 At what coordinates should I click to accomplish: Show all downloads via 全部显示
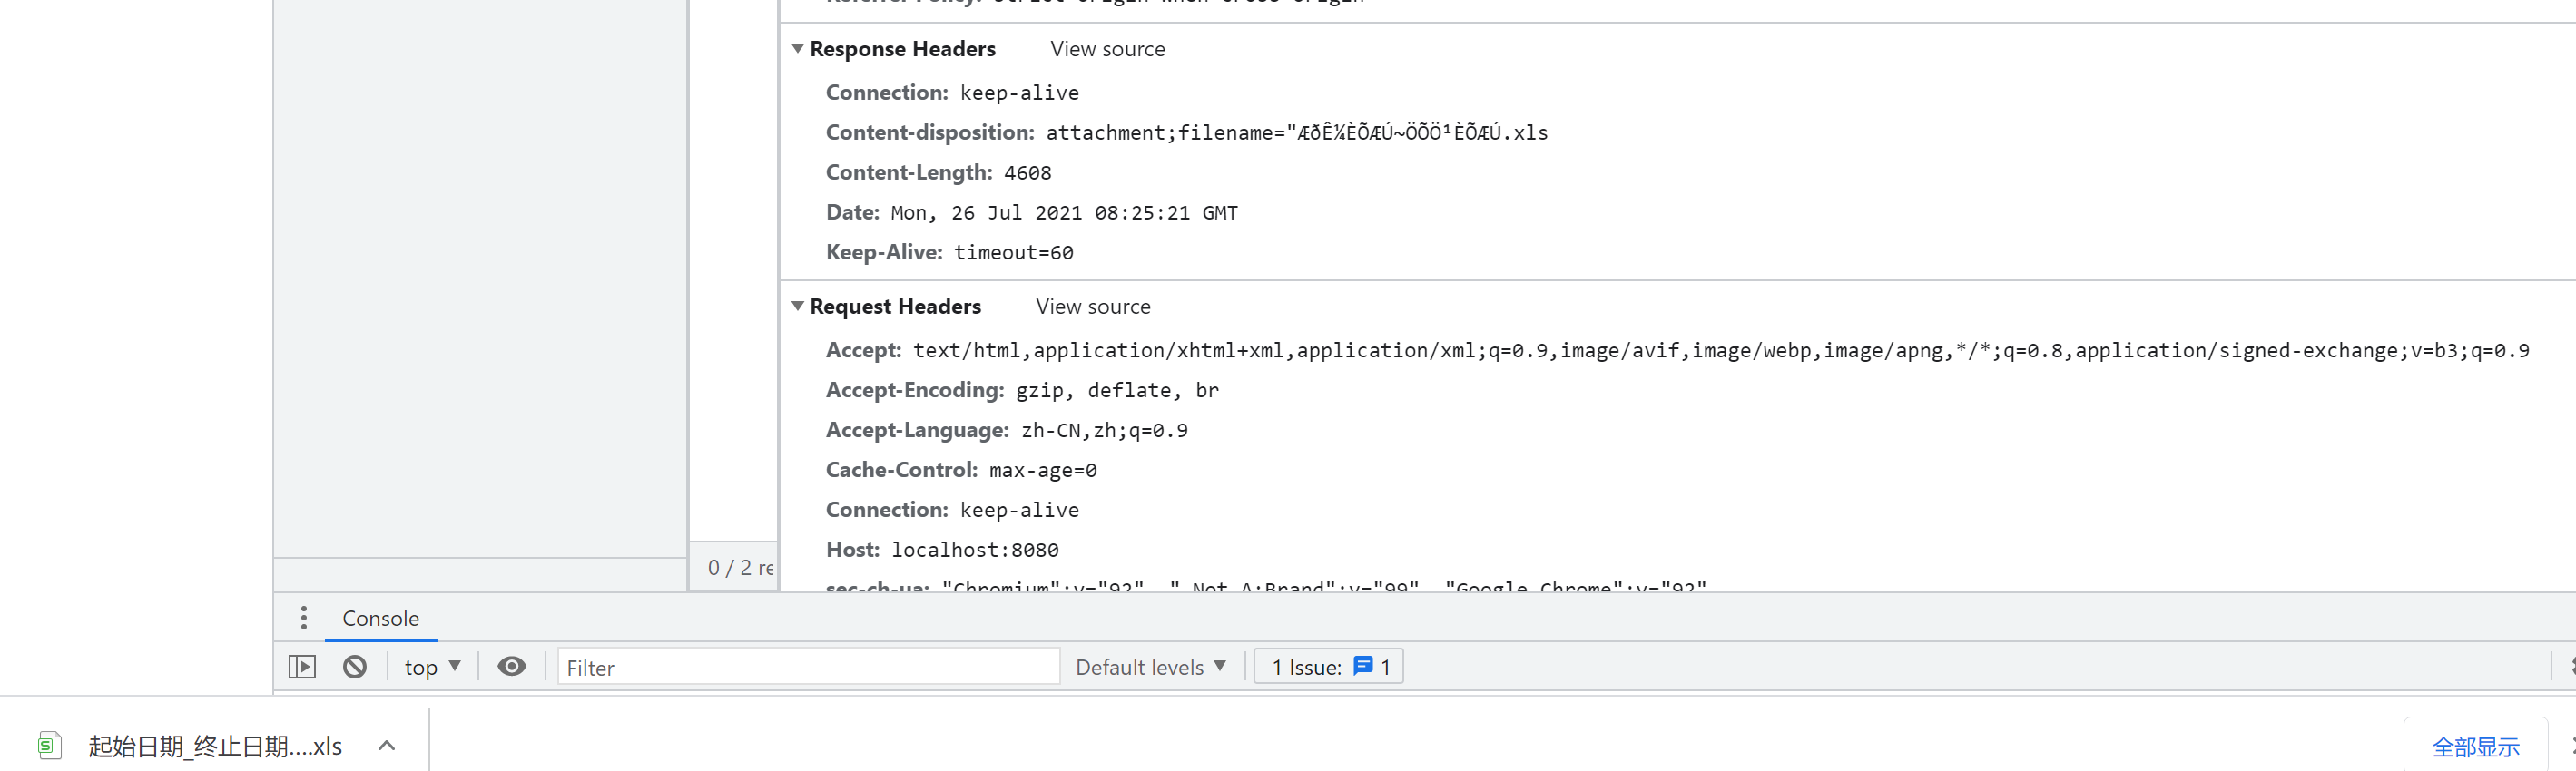[2475, 747]
